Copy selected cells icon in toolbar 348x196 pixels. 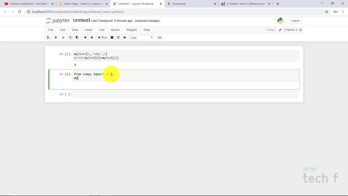click(70, 38)
